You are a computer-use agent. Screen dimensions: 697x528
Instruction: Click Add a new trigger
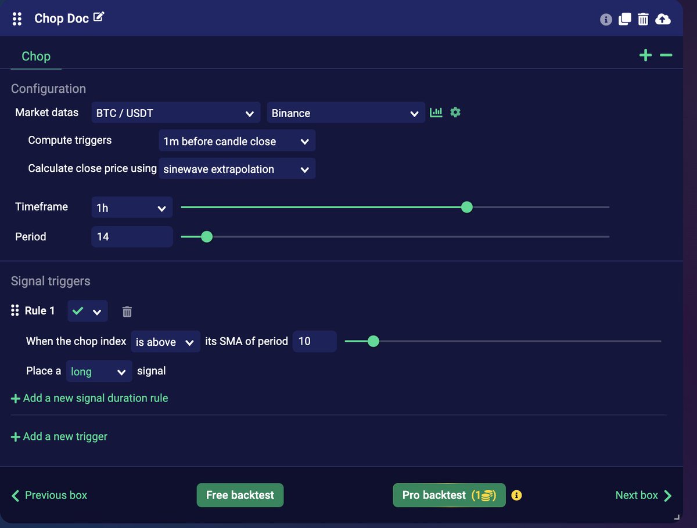click(x=59, y=437)
